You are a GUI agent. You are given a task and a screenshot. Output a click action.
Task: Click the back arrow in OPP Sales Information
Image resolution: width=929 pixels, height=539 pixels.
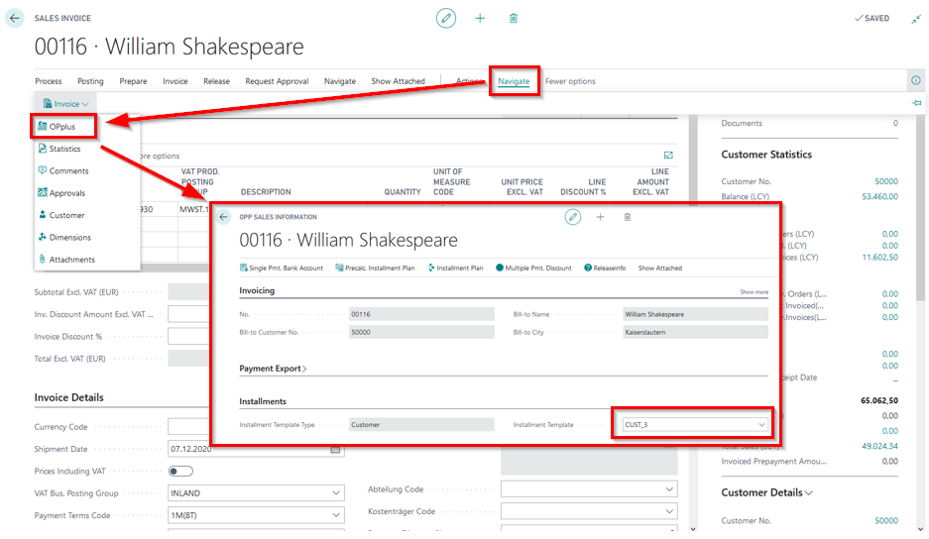(224, 217)
